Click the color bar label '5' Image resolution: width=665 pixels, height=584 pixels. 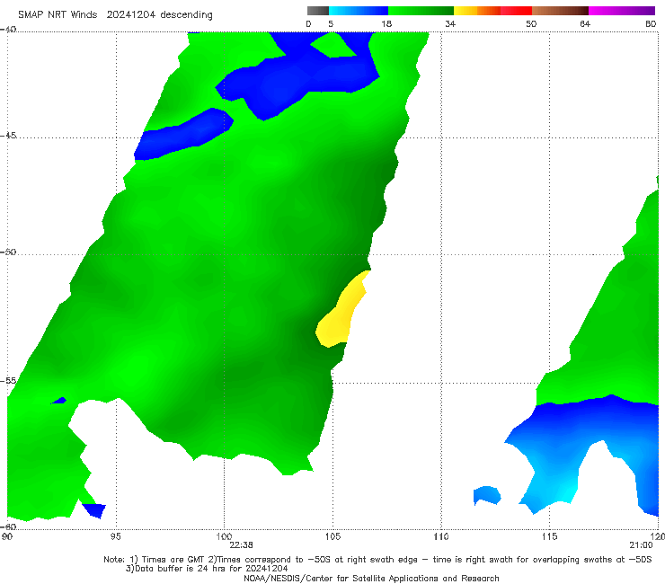click(331, 23)
